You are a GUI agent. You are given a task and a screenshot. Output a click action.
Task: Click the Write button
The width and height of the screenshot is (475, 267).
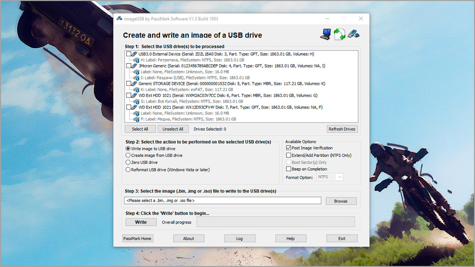[x=141, y=222]
